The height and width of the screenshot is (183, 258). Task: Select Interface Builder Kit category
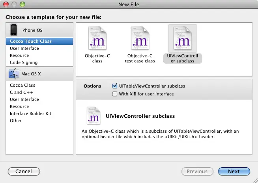[39, 113]
